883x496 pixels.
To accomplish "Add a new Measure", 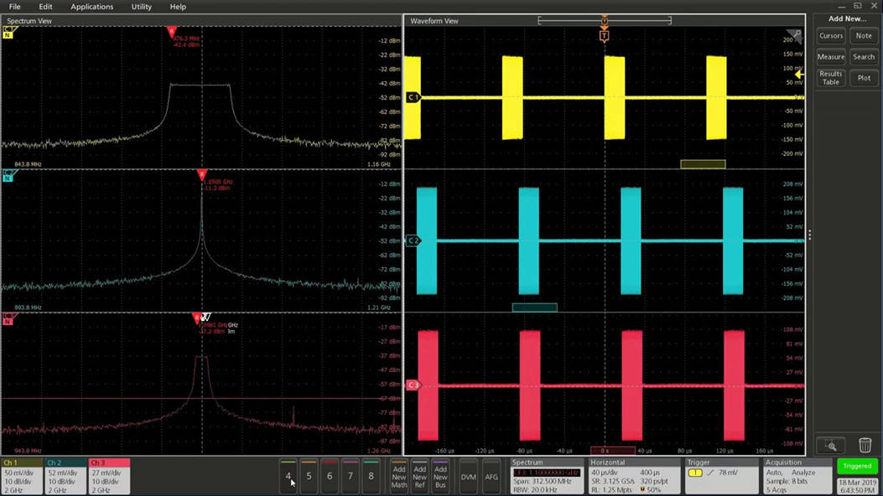I will pyautogui.click(x=831, y=57).
